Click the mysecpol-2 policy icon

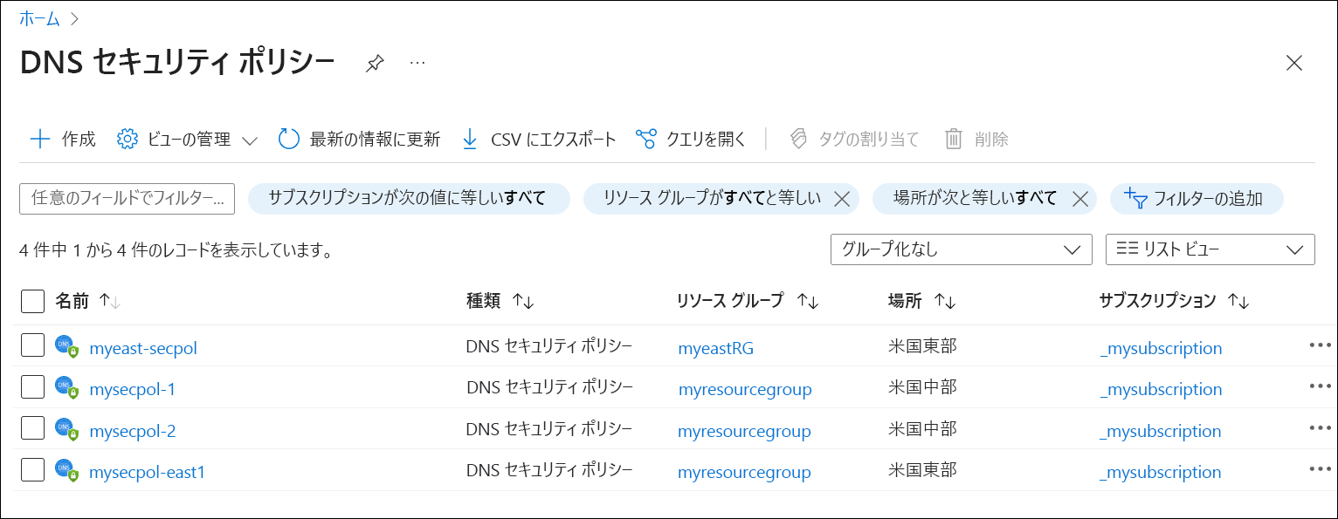(x=67, y=430)
